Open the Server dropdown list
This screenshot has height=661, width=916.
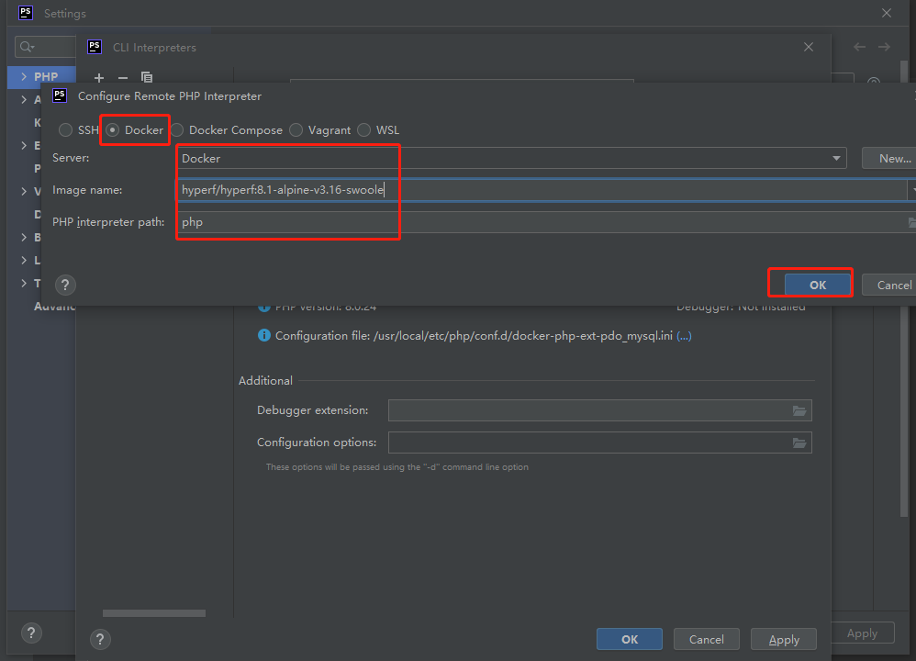(x=836, y=159)
